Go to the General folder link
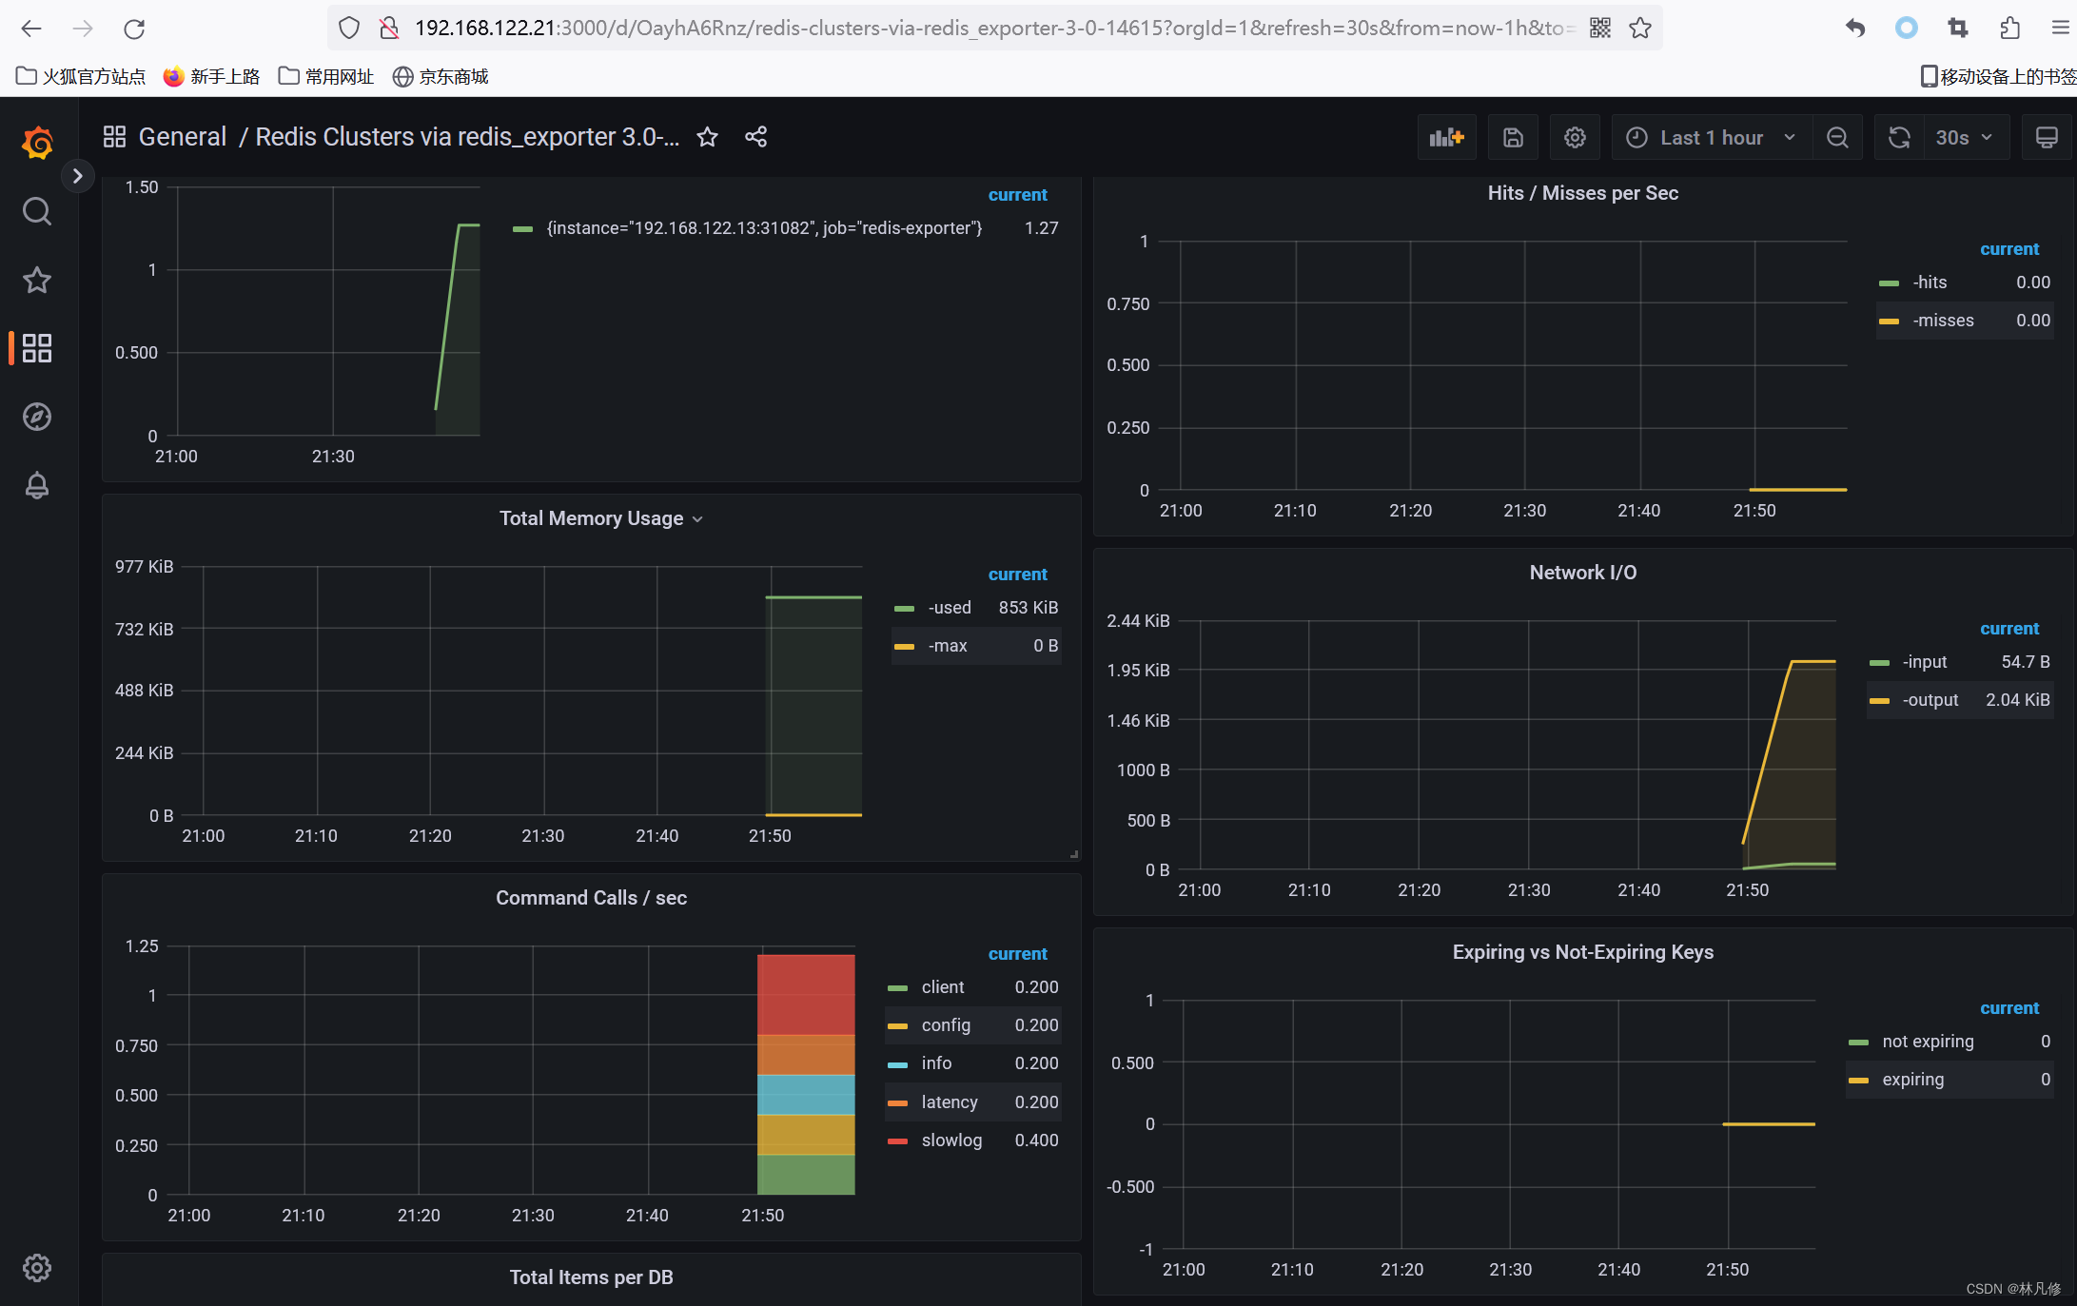2077x1306 pixels. tap(183, 137)
